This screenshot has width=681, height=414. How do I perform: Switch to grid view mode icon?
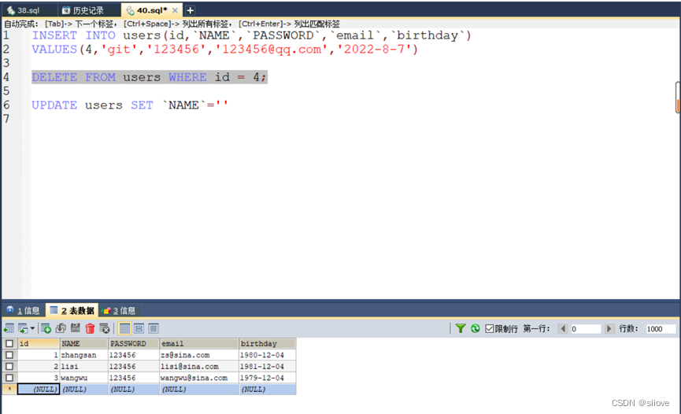pos(124,328)
